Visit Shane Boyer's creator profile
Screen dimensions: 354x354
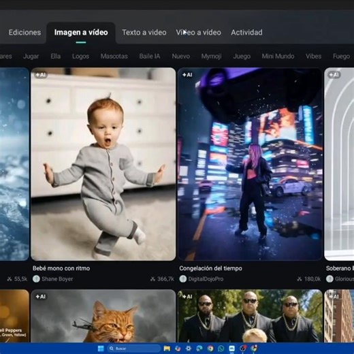57,279
